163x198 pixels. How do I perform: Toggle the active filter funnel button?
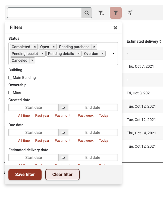(116, 13)
